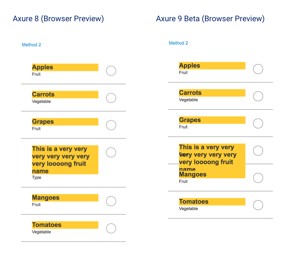Select the Tomatoes radio button in Axure 8 preview
This screenshot has width=308, height=266.
(111, 228)
